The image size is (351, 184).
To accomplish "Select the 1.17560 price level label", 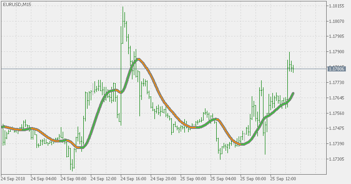I will 336,113.
